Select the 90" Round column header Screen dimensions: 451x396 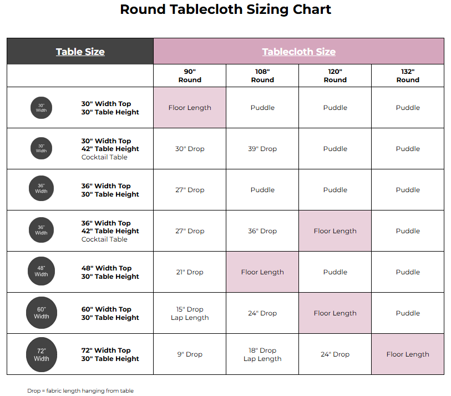click(190, 76)
